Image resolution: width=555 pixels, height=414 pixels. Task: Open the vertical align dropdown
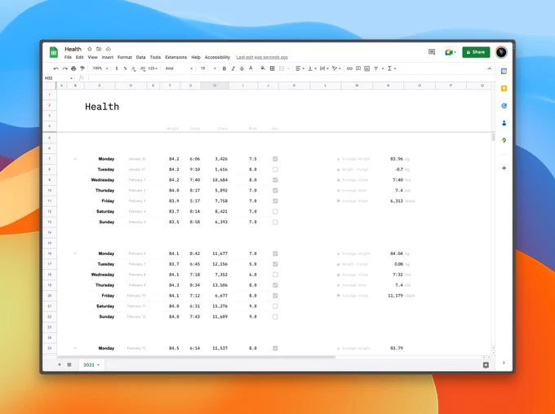pos(312,68)
